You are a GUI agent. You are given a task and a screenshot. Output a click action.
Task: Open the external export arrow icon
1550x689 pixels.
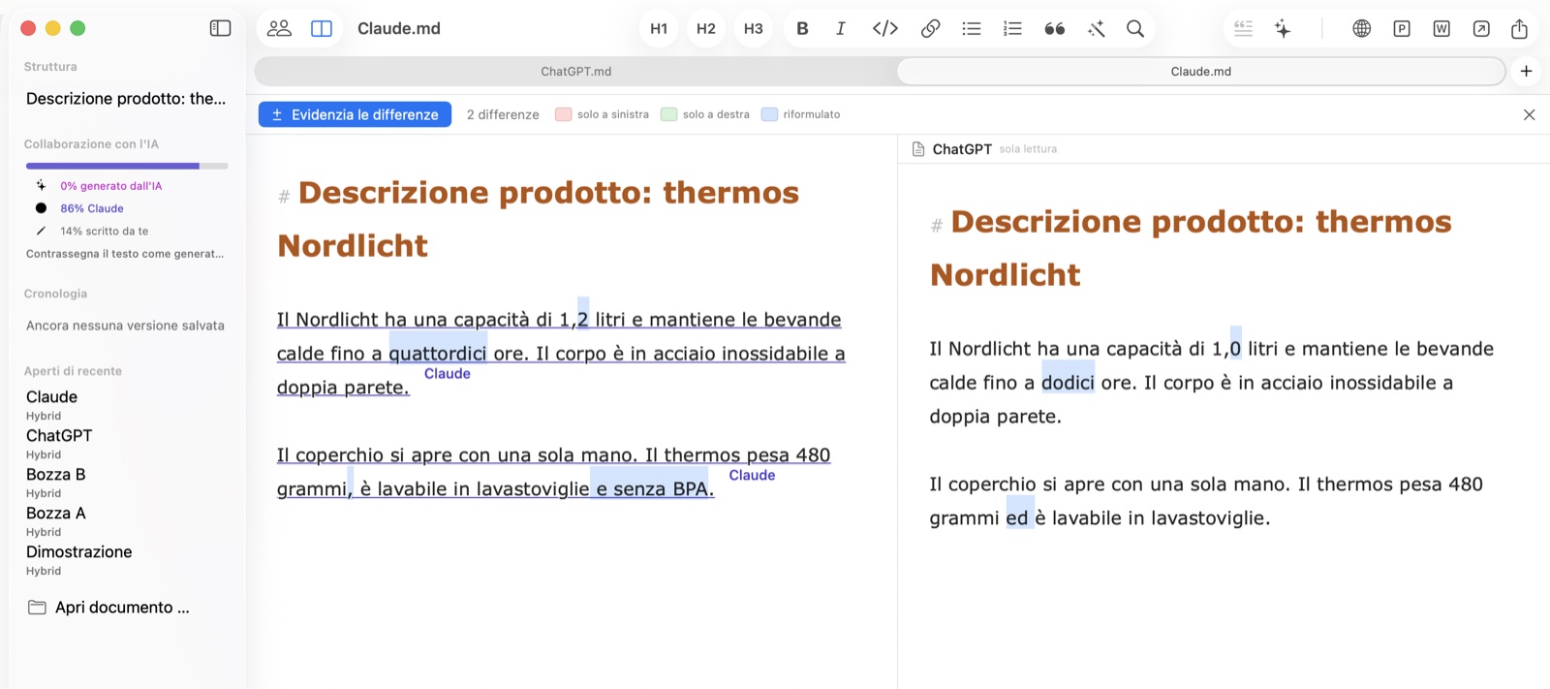[1481, 28]
